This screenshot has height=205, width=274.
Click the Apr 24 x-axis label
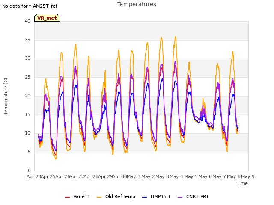(x=34, y=176)
